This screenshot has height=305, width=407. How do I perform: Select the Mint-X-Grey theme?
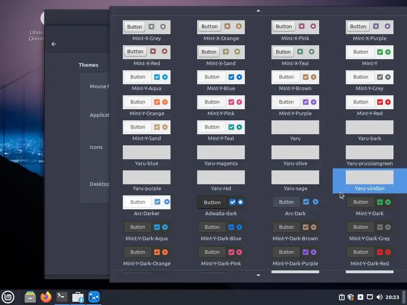click(x=147, y=31)
